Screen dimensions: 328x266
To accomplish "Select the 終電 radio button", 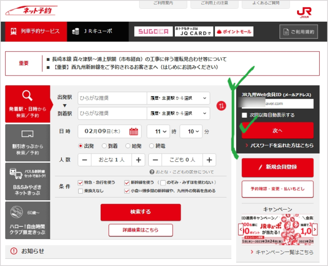I will tap(152, 146).
